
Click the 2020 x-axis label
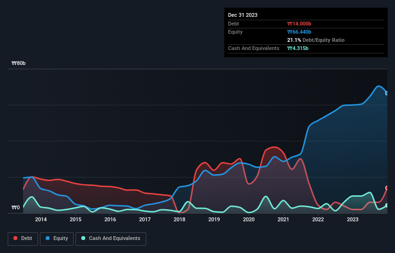tap(249, 219)
